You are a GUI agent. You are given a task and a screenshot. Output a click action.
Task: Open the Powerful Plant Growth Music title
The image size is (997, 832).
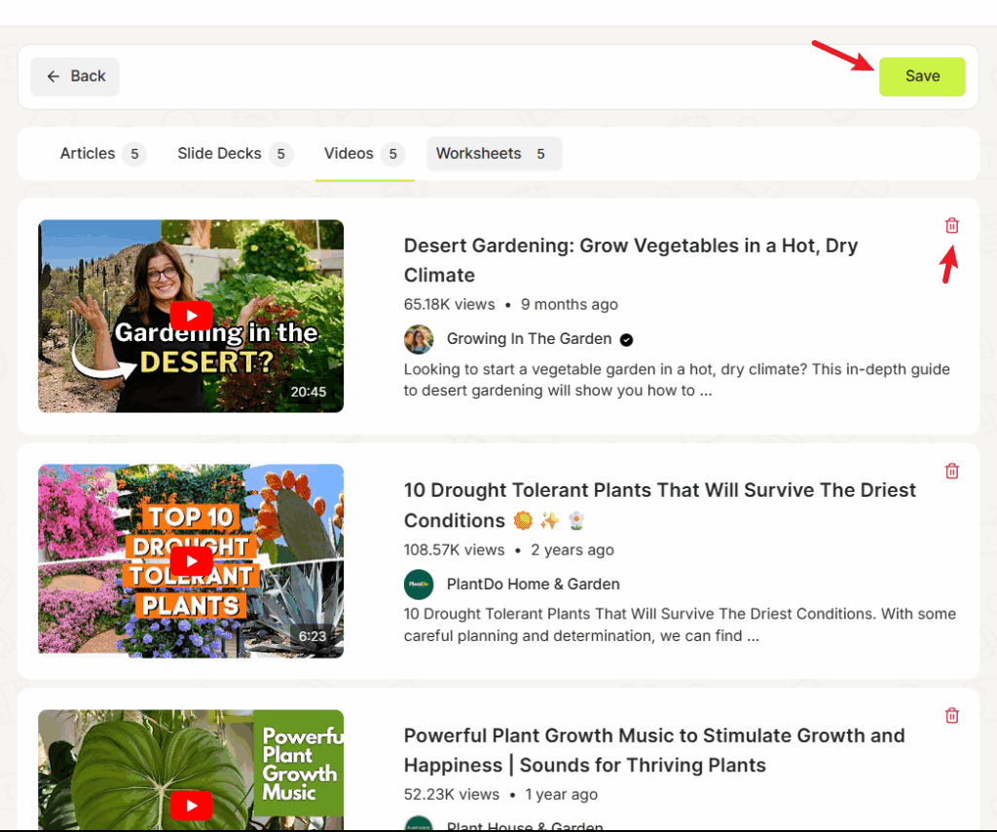(x=654, y=750)
